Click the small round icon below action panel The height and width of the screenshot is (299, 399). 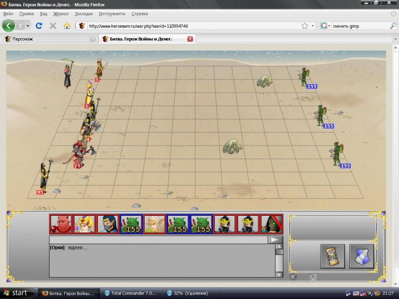pos(293,277)
